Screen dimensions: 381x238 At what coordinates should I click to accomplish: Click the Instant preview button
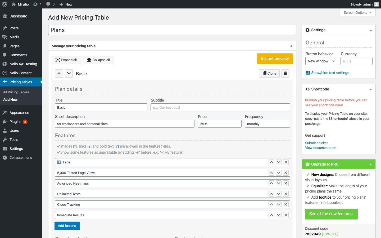click(275, 59)
